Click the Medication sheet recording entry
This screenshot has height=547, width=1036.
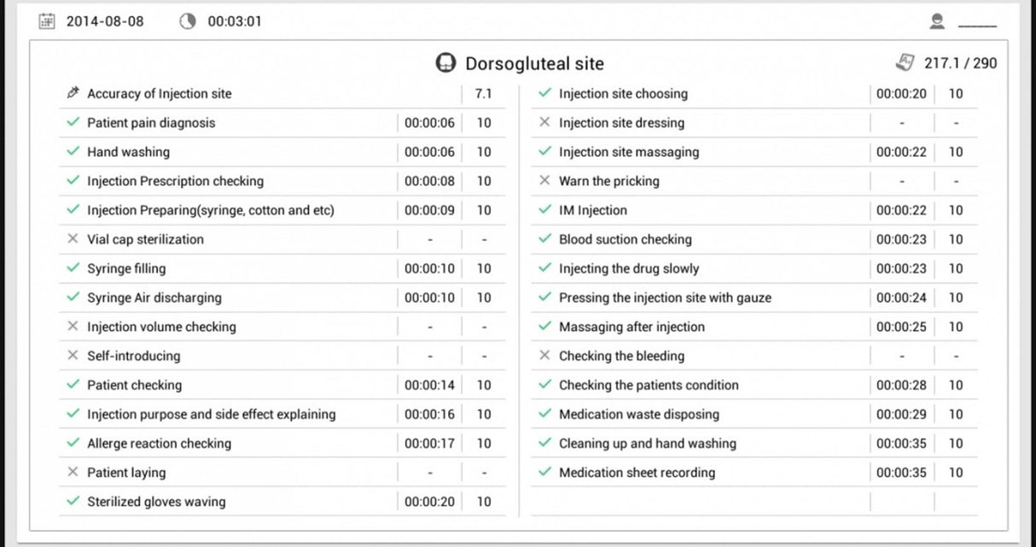[x=637, y=472]
